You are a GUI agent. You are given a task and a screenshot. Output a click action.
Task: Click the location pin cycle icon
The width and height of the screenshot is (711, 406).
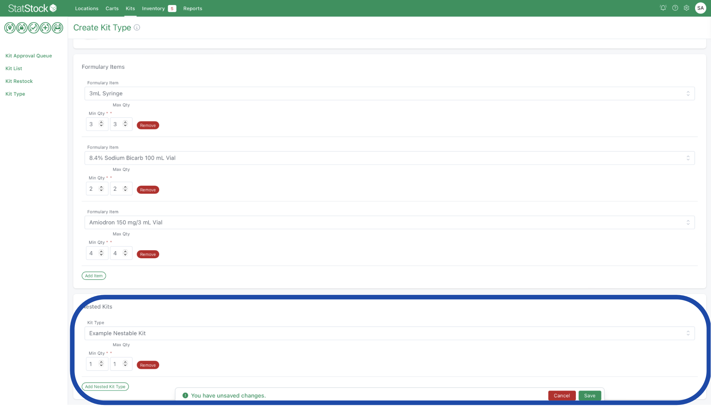(x=10, y=28)
